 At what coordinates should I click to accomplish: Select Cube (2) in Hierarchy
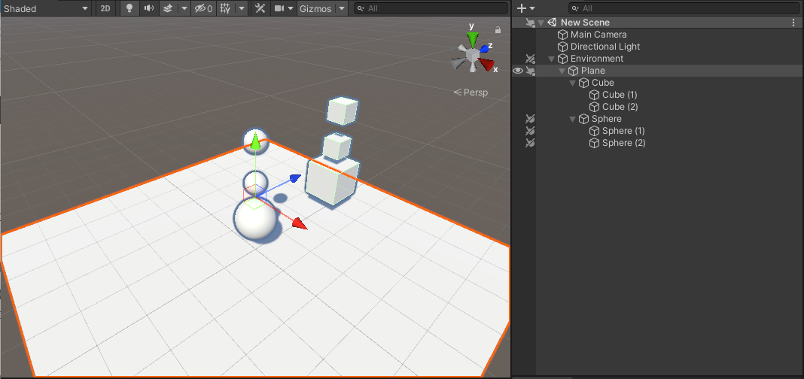620,107
